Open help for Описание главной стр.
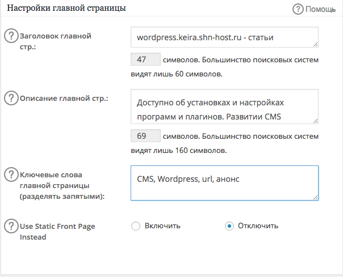343x277 pixels. coord(11,98)
